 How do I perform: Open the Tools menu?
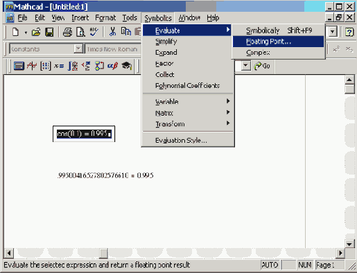point(130,18)
